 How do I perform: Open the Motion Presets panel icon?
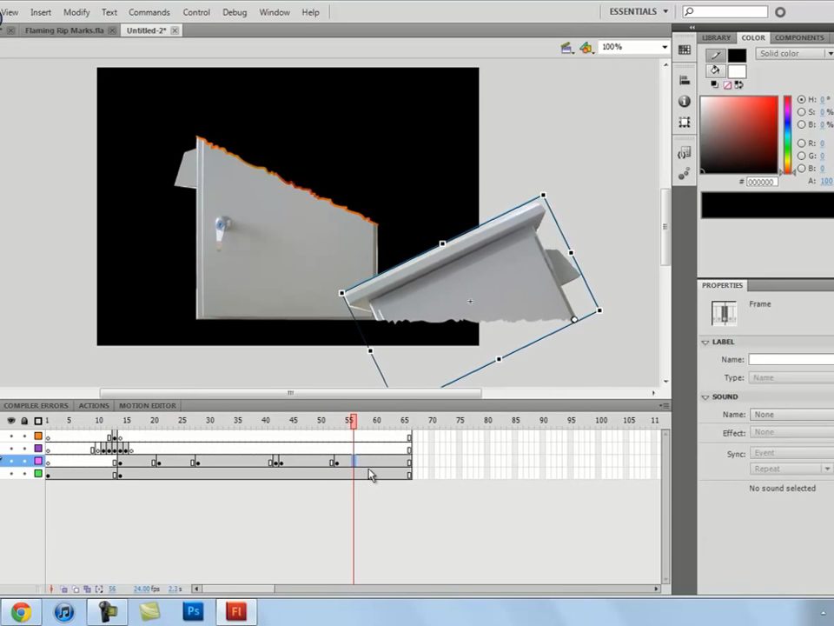(x=684, y=174)
